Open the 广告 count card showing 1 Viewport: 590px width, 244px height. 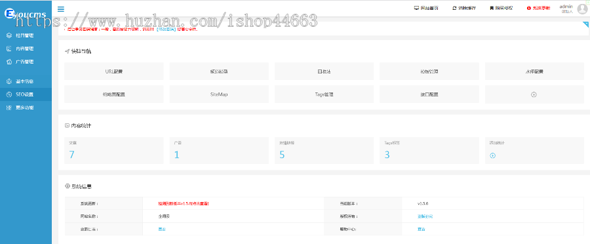[219, 150]
